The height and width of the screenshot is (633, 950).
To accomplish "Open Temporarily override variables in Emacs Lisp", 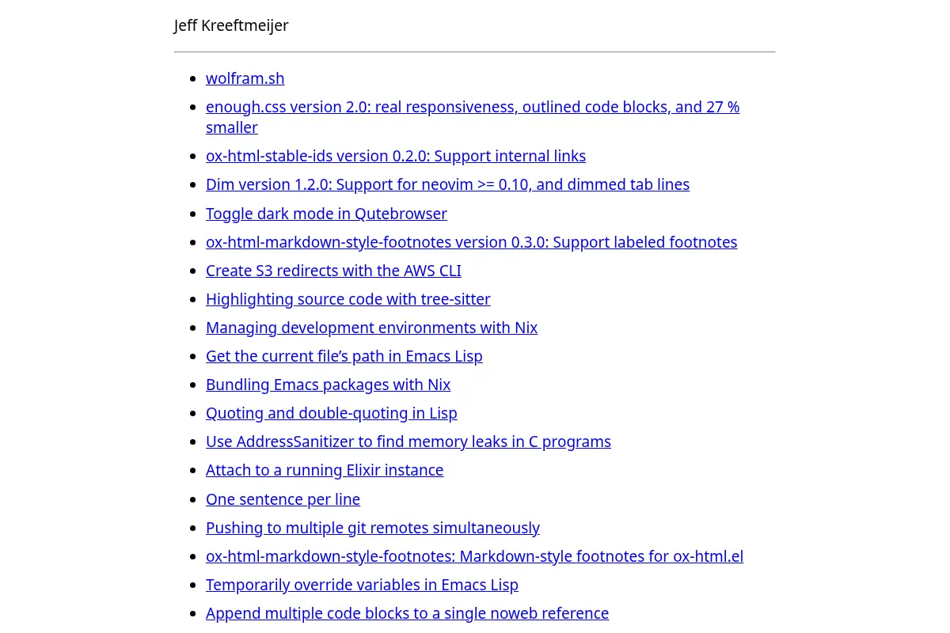I will coord(362,585).
